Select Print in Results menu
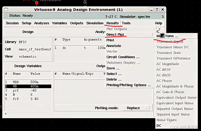This screenshot has height=131, width=201. (x=130, y=40)
